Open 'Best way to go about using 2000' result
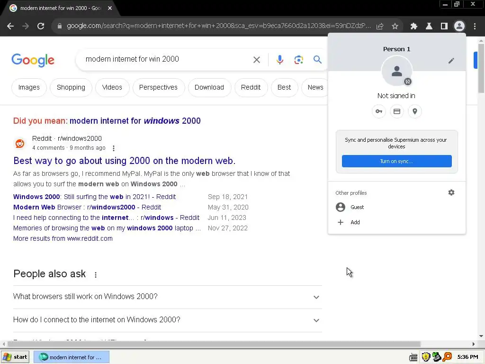Image resolution: width=485 pixels, height=364 pixels. coord(125,161)
